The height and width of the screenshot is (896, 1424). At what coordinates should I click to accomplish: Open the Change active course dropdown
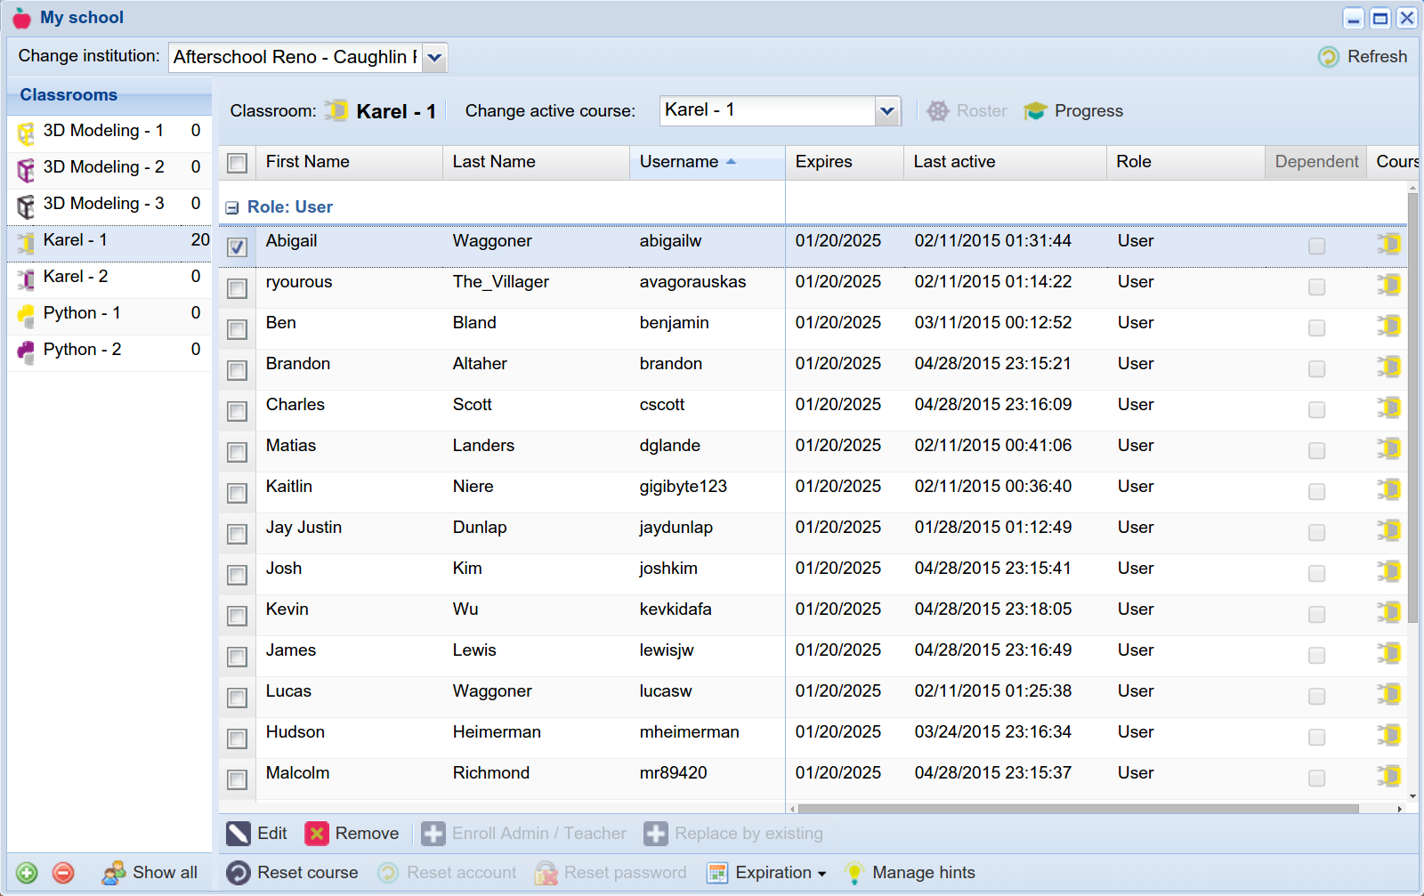pyautogui.click(x=886, y=110)
